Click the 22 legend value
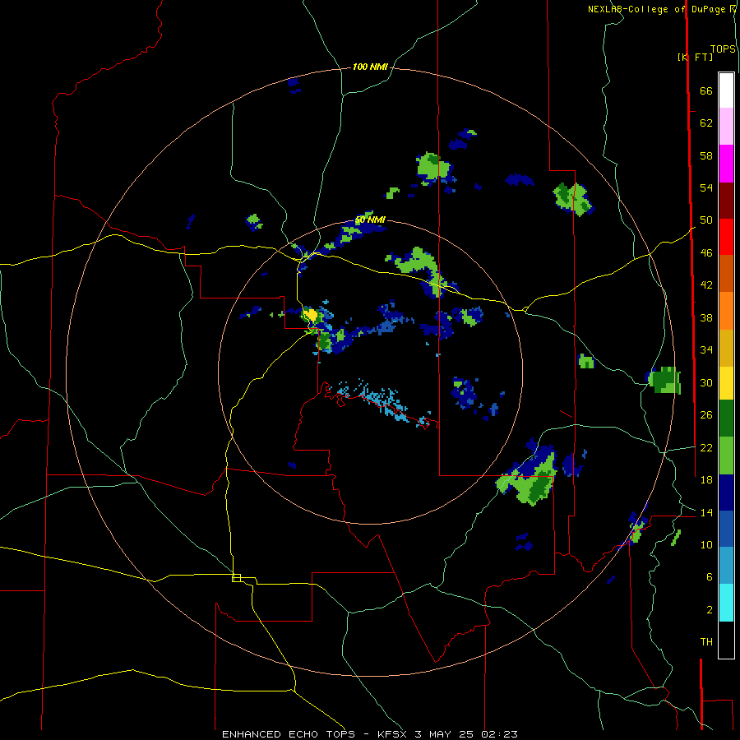740x740 pixels. tap(706, 447)
